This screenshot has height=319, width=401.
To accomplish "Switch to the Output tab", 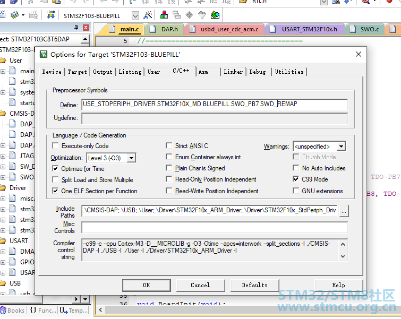I will (103, 72).
